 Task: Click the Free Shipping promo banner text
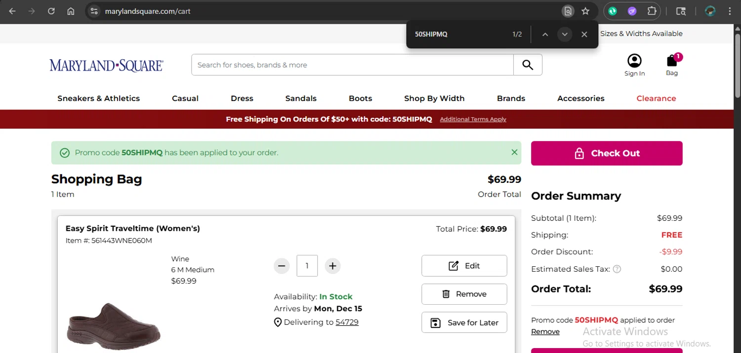pos(329,119)
